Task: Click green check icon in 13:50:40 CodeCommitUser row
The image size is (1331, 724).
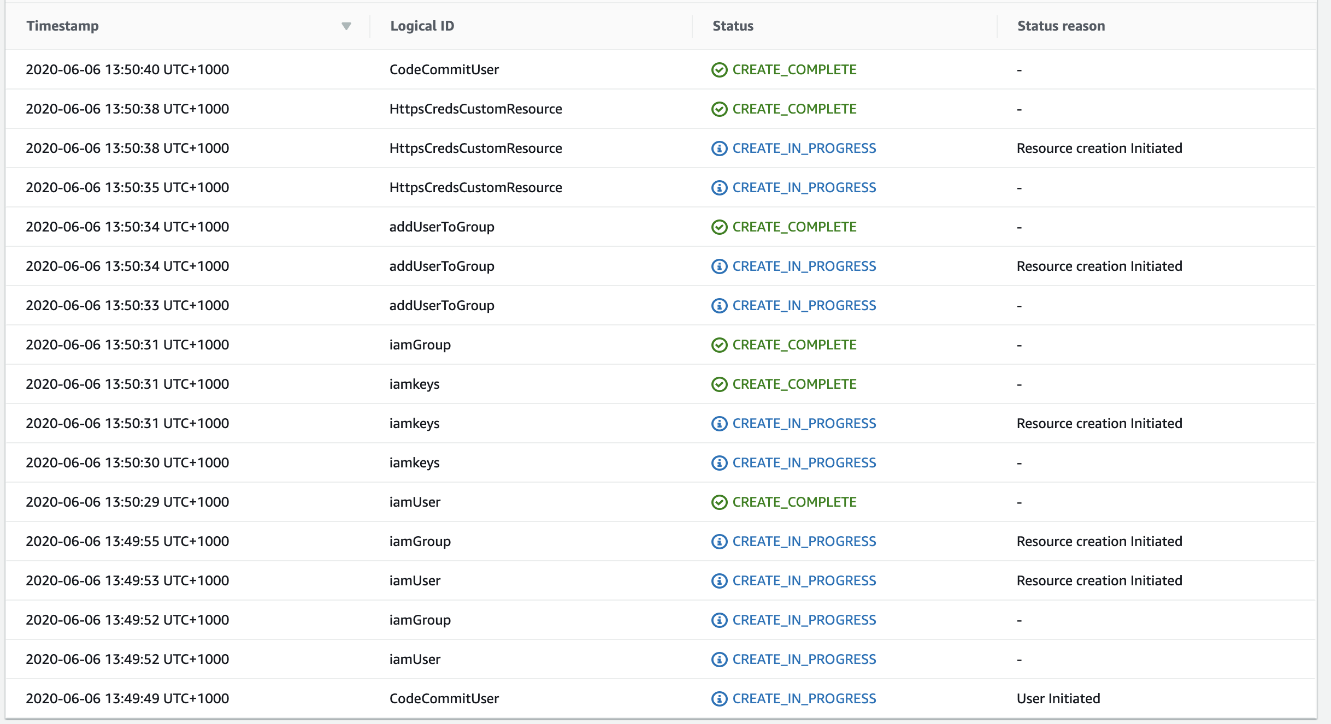Action: [719, 70]
